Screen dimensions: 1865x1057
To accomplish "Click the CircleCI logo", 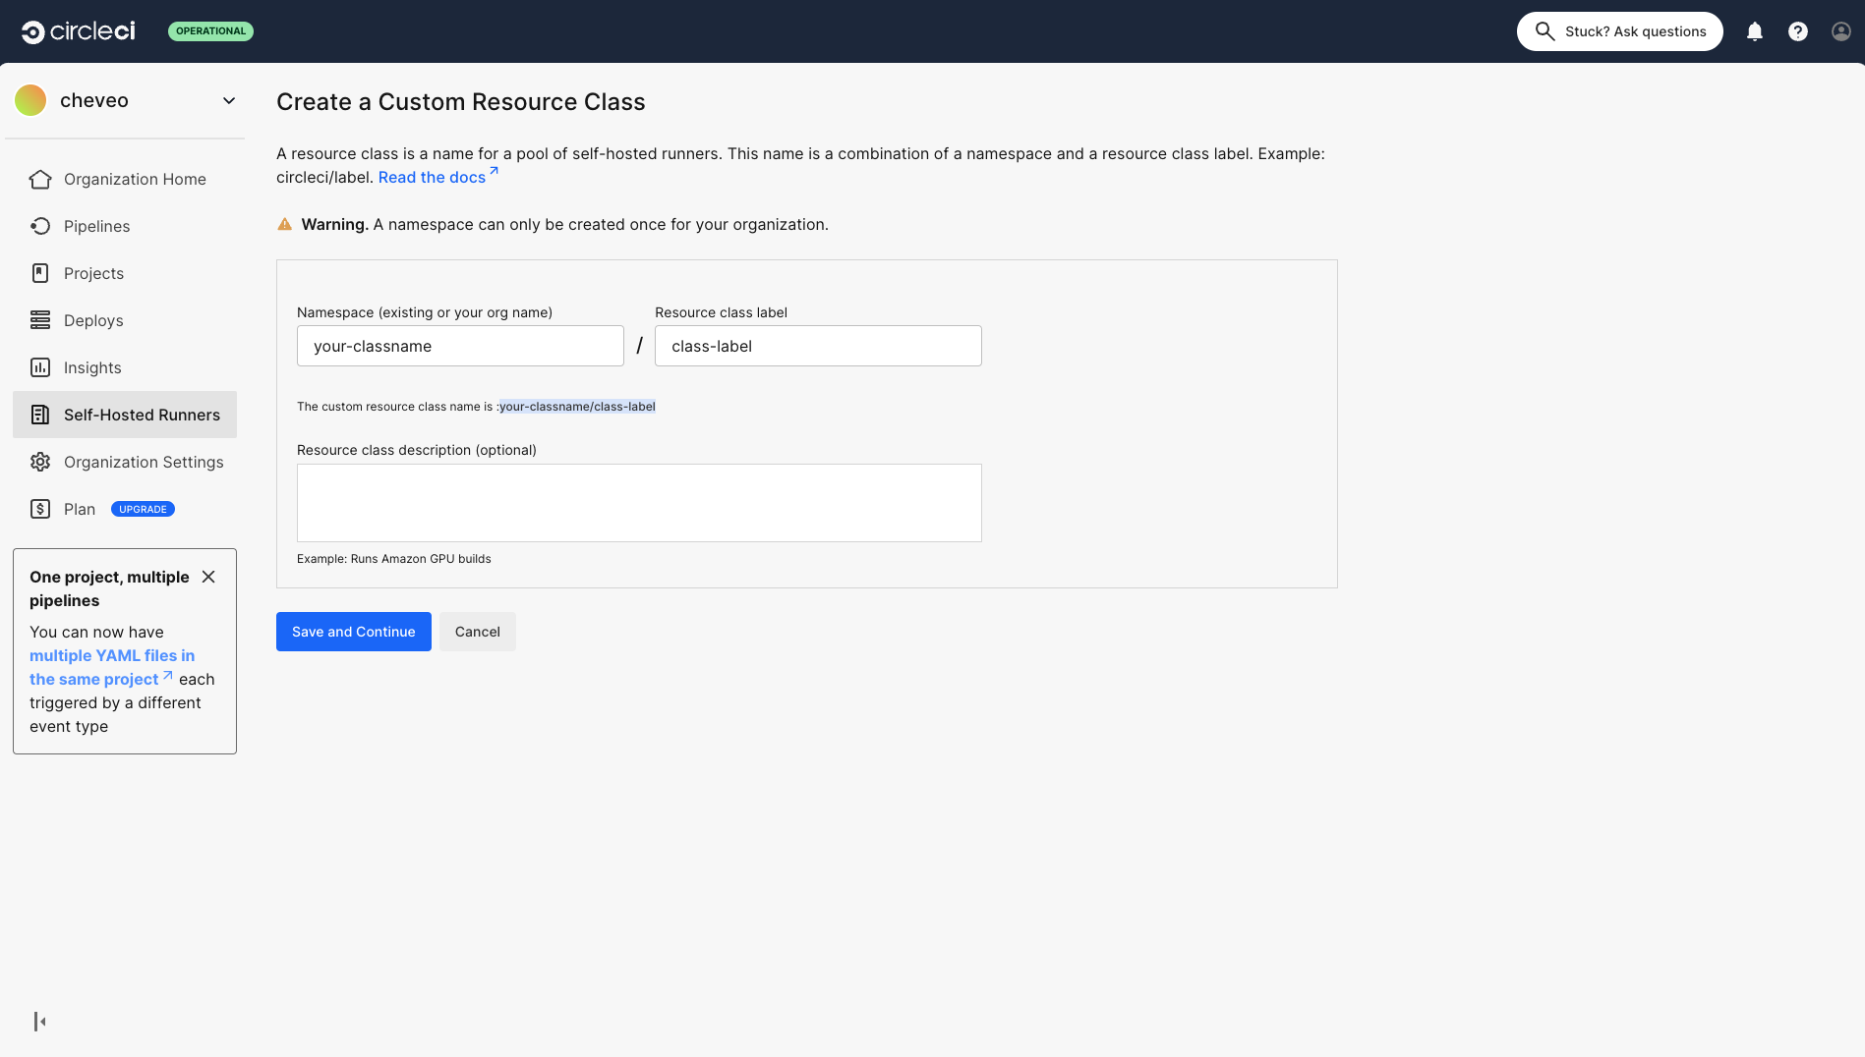I will 78,30.
